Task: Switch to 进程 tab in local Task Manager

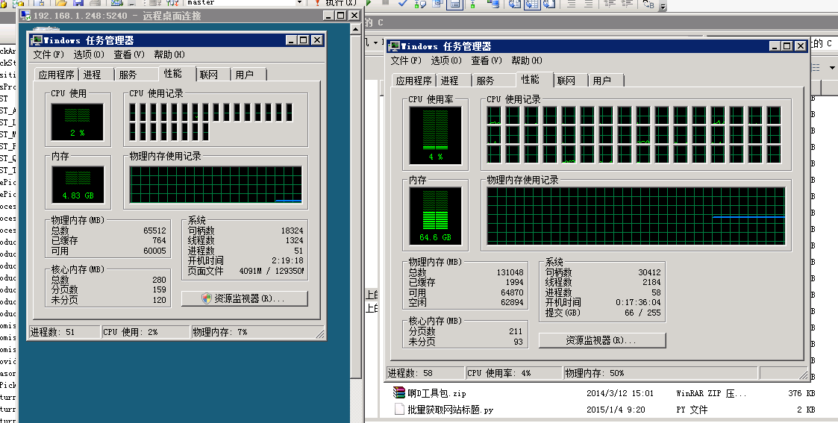Action: (x=453, y=81)
